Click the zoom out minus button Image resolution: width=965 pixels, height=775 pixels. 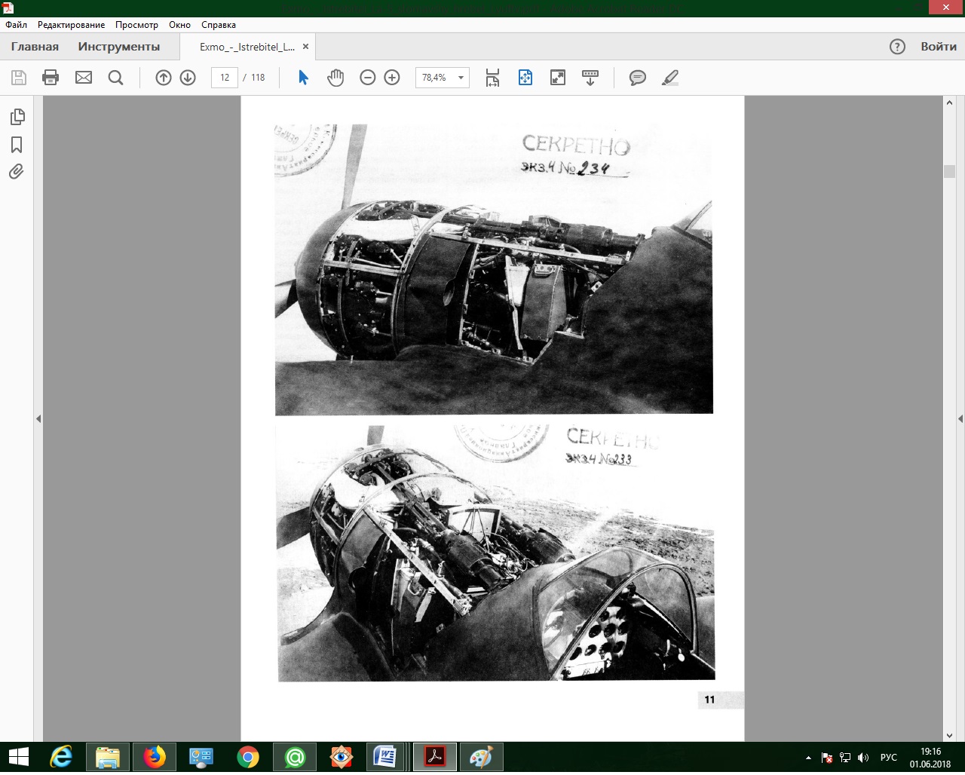pyautogui.click(x=368, y=78)
